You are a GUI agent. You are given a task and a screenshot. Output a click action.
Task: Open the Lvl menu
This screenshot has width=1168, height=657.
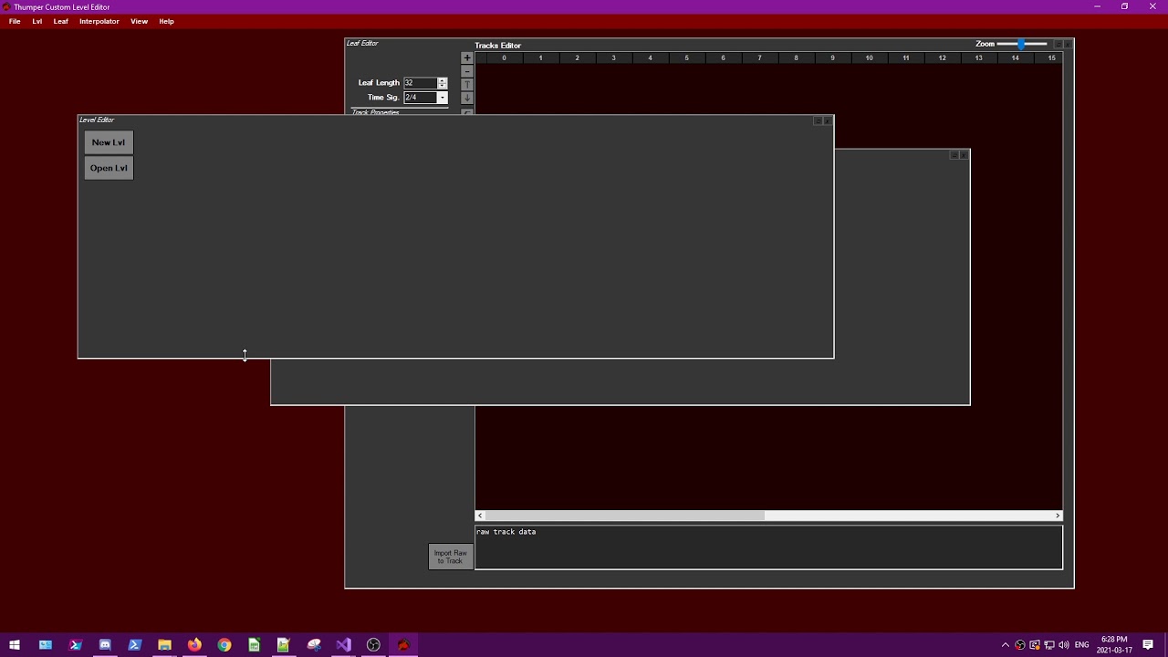point(37,21)
